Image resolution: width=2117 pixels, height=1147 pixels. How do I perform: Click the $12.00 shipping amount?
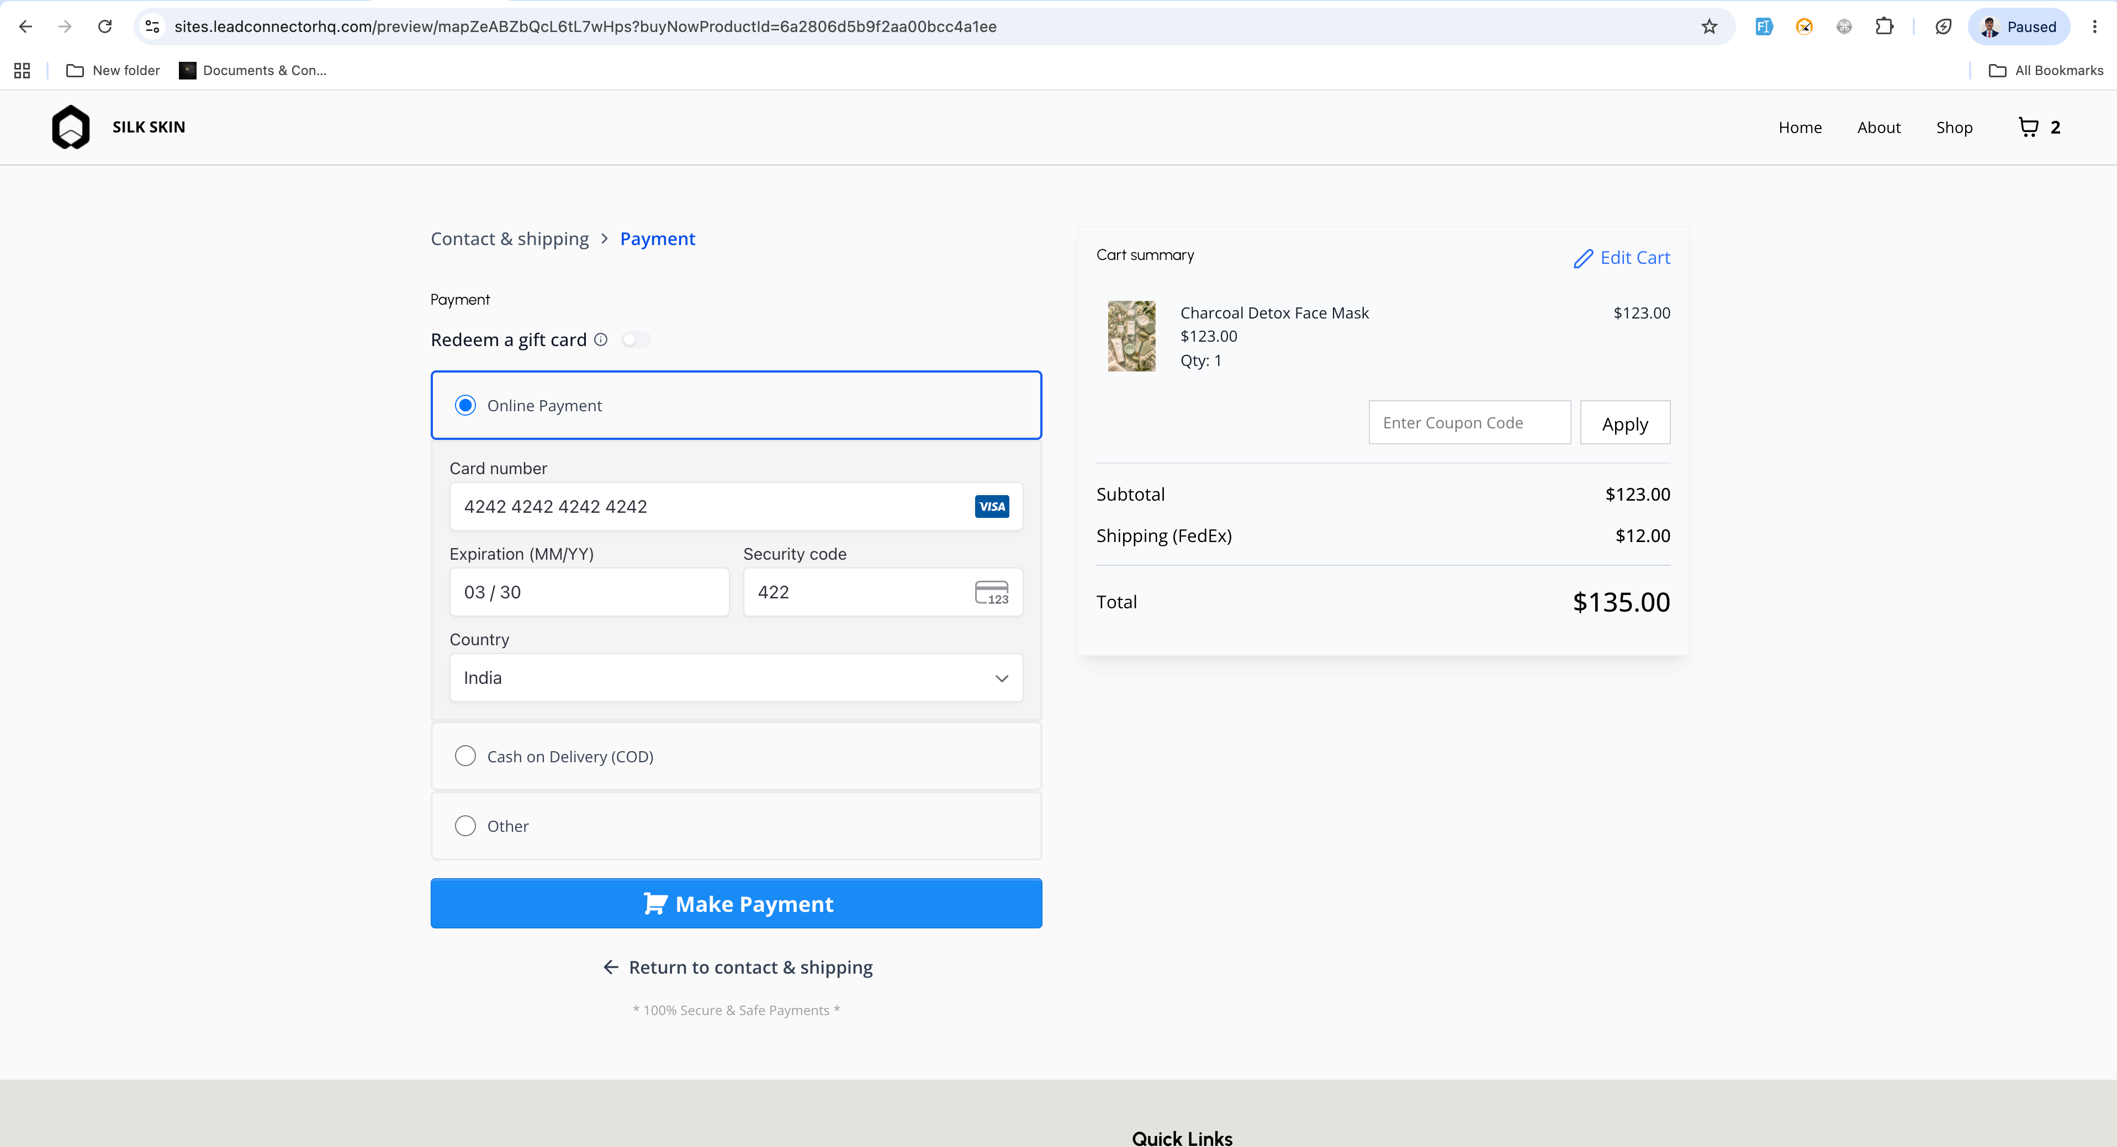click(1642, 536)
